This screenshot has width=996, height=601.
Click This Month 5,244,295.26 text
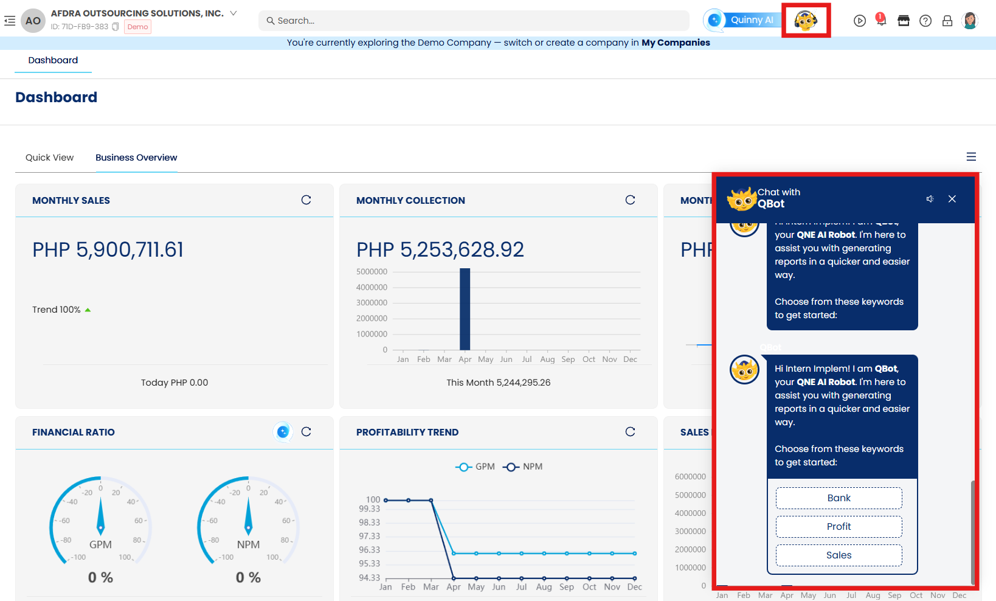(498, 383)
